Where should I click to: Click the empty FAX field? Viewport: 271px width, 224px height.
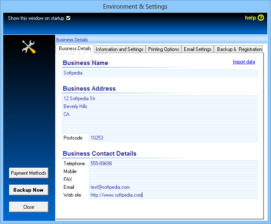[173, 179]
